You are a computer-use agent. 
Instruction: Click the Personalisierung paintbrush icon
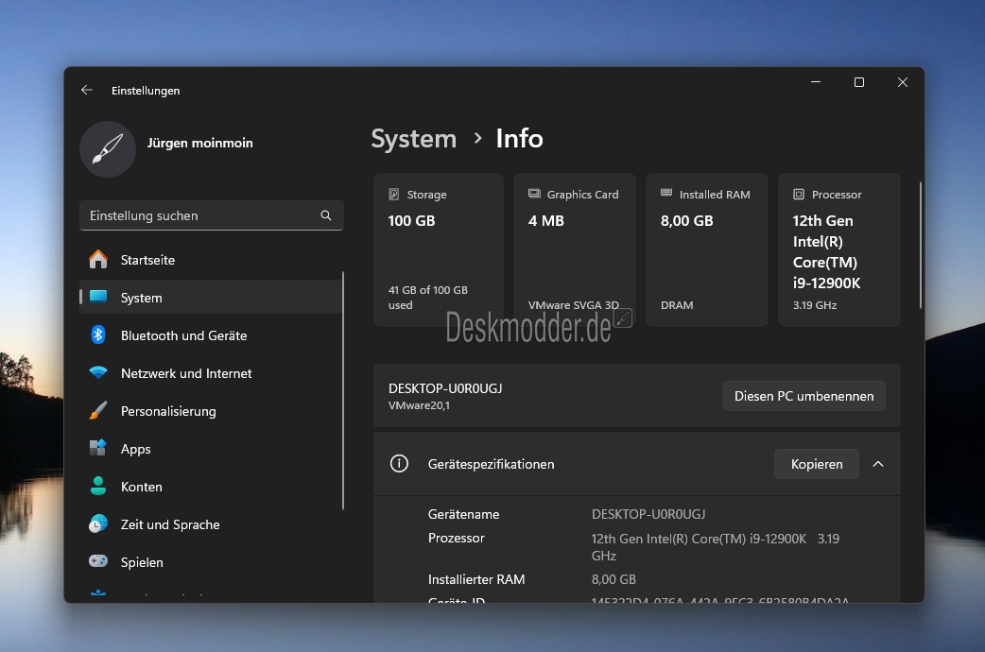pos(98,410)
